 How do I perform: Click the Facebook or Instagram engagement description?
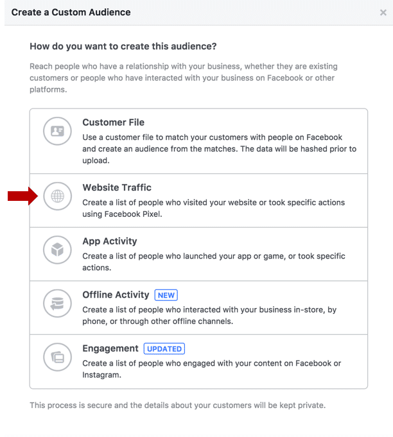pos(211,369)
